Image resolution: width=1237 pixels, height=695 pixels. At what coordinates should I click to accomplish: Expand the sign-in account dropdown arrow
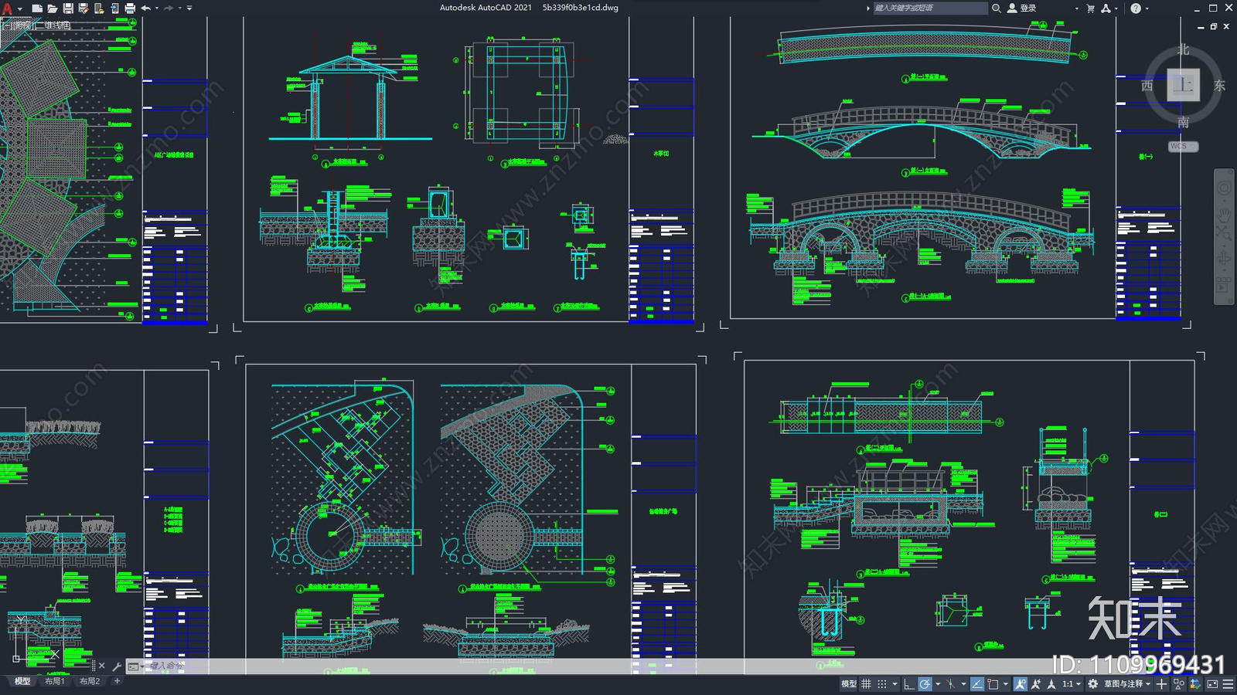[x=1076, y=8]
